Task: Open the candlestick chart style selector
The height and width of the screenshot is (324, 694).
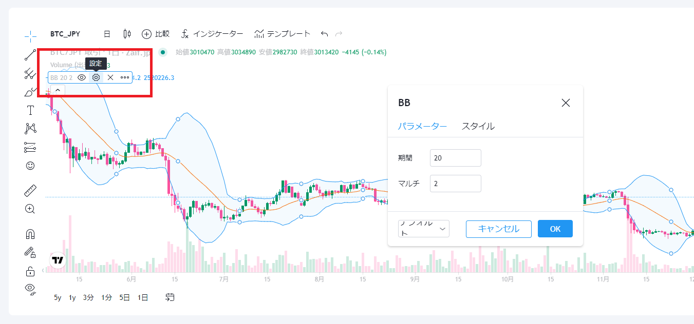Action: [x=127, y=34]
